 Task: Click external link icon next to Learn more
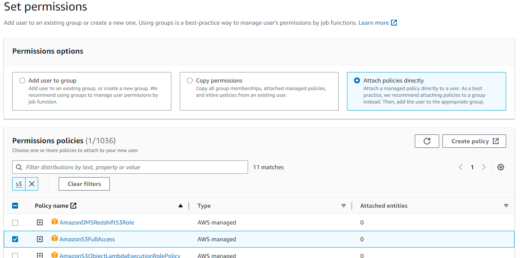click(394, 23)
